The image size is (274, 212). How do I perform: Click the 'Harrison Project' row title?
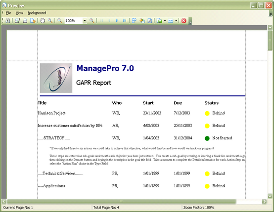pos(52,113)
